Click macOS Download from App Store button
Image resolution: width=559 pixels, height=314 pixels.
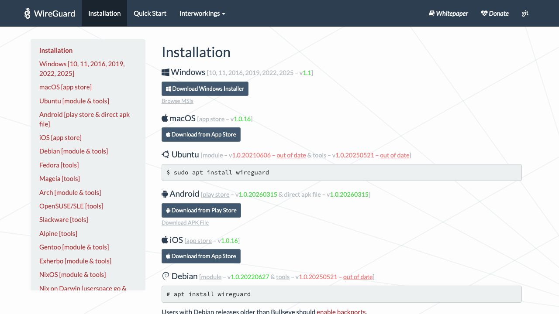click(201, 134)
